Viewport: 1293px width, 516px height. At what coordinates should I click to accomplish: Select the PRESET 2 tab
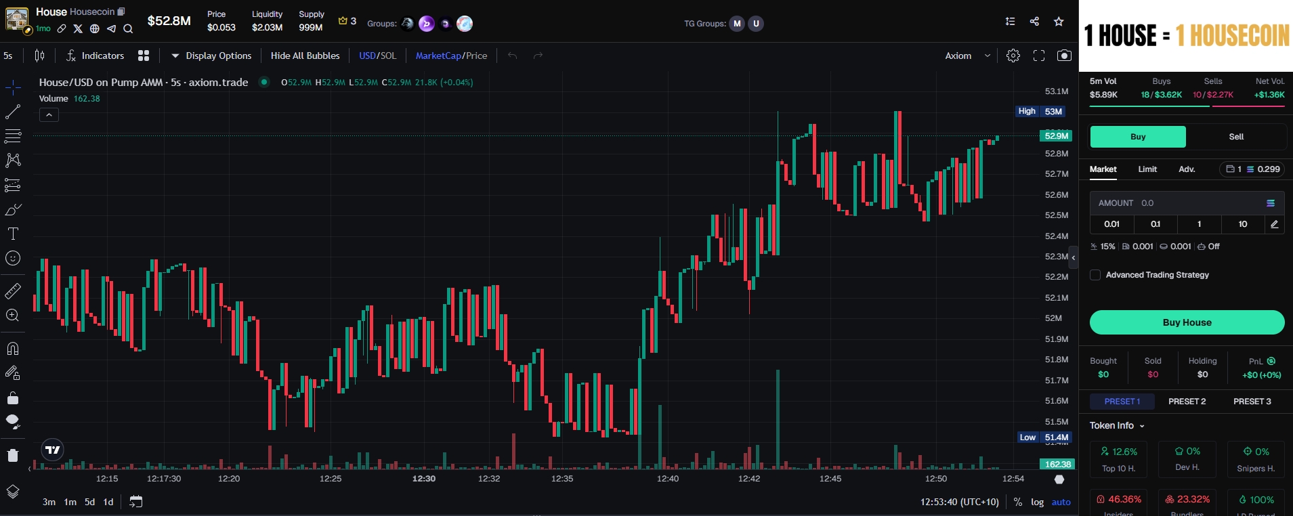(1187, 402)
